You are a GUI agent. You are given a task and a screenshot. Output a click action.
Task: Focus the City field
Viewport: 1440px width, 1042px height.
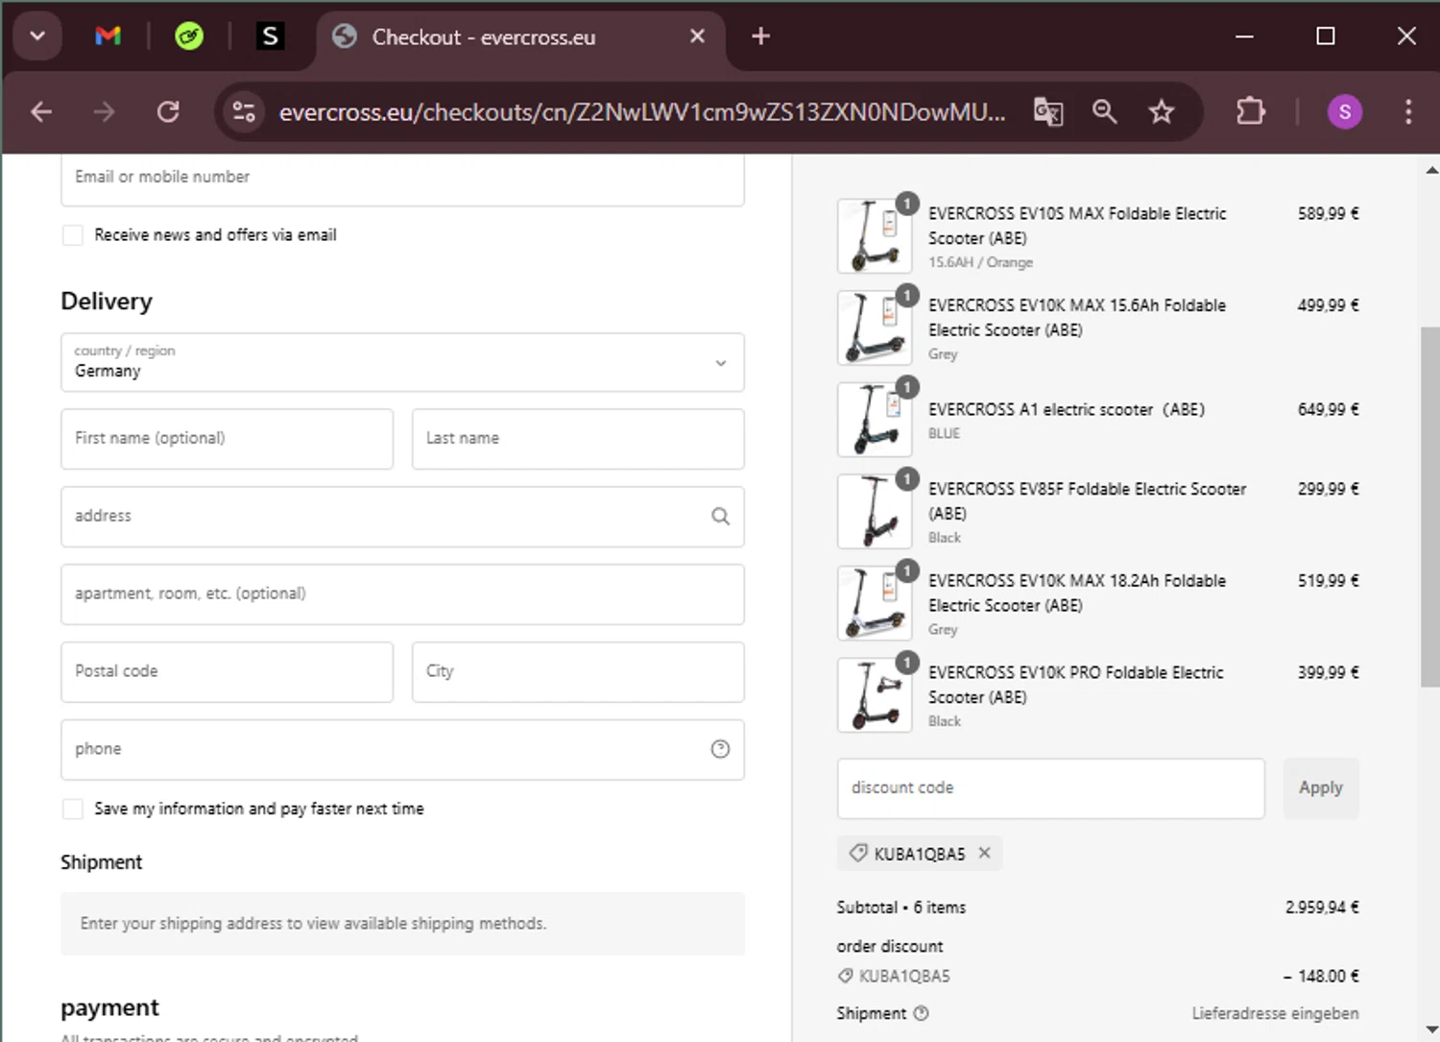coord(578,672)
